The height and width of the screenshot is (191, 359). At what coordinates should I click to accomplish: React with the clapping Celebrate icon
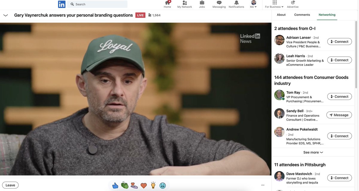click(x=125, y=185)
